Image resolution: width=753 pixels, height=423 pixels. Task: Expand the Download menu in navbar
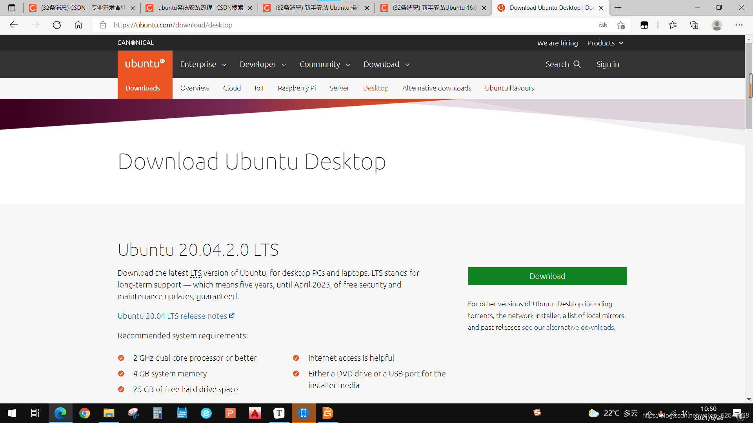386,64
